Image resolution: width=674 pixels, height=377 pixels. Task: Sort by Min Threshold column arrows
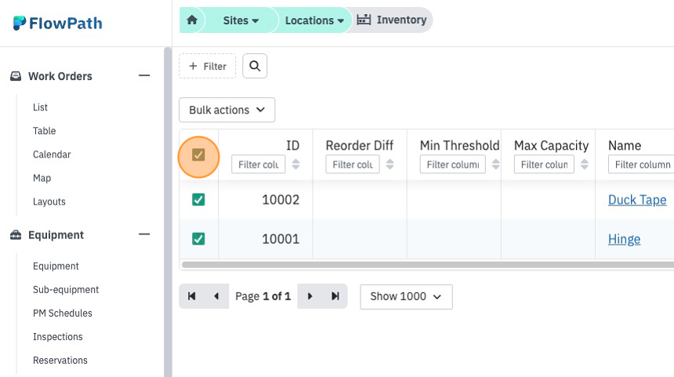[495, 165]
